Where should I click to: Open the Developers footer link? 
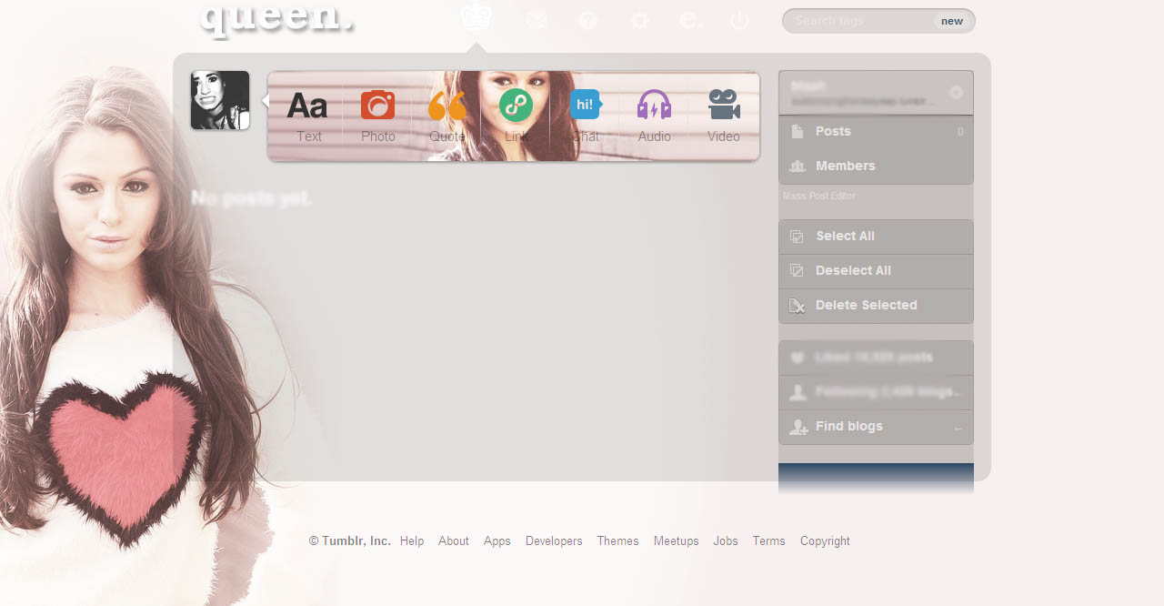click(554, 541)
